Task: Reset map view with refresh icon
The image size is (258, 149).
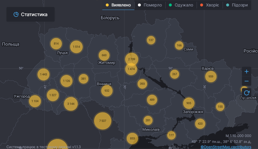Action: tap(247, 93)
